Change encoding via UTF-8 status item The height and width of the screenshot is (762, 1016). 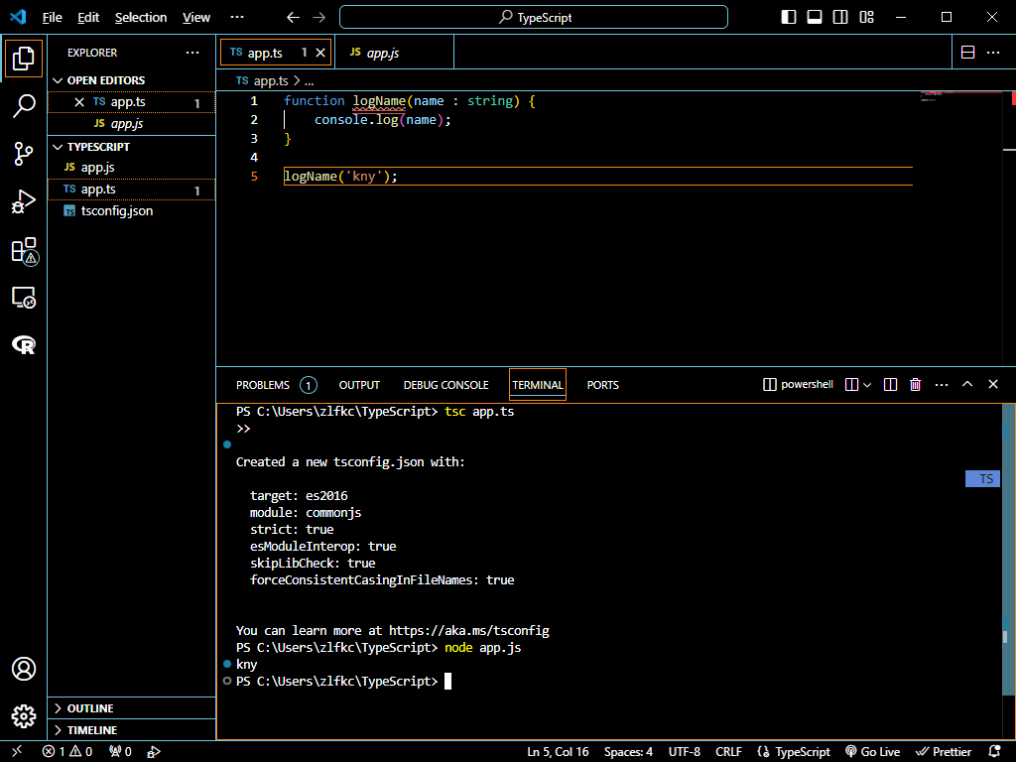pos(685,752)
